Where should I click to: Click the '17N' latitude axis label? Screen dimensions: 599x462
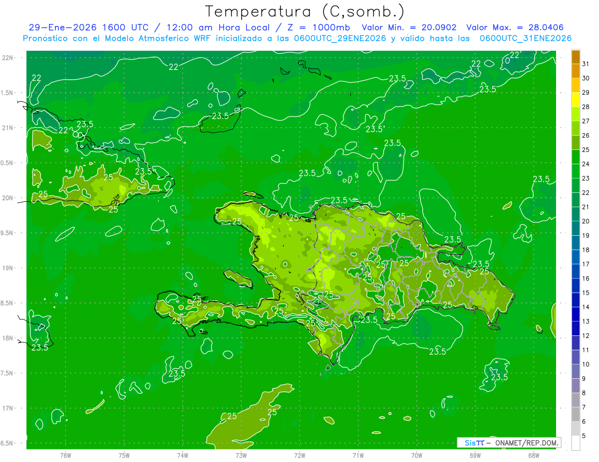point(7,408)
